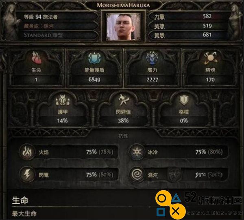Click the Lightning resistance bolt icon
This screenshot has width=244, height=220.
[x=27, y=174]
